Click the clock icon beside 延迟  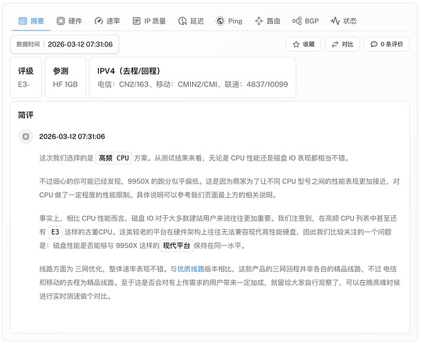click(x=183, y=21)
